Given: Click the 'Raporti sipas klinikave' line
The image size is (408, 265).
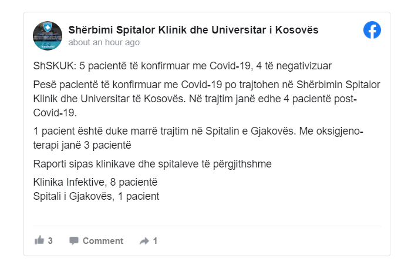Looking at the screenshot, I should coord(152,163).
